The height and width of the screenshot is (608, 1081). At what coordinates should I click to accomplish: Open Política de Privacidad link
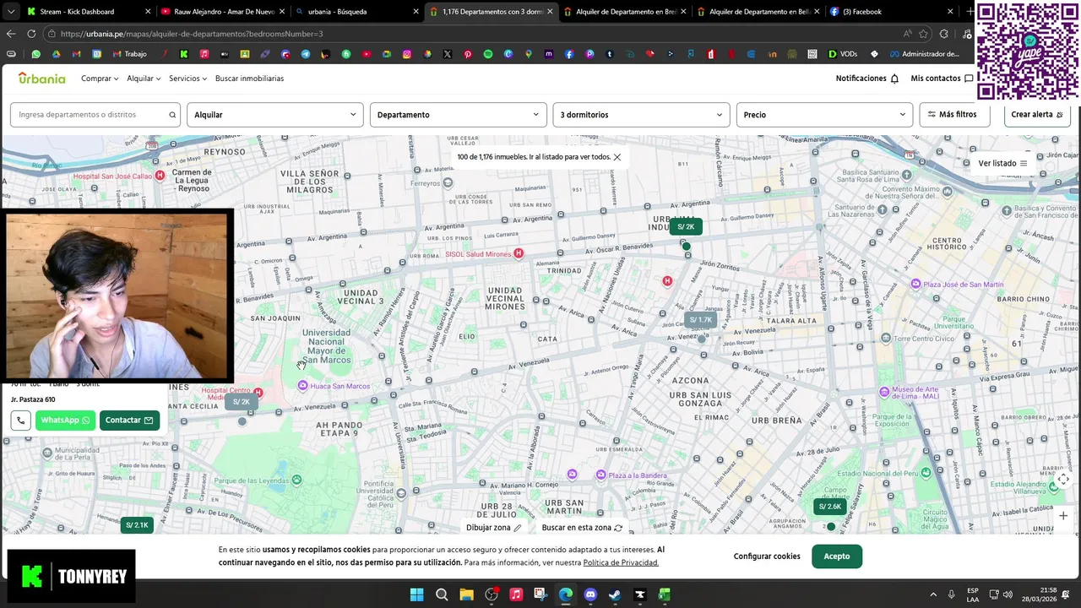point(621,562)
